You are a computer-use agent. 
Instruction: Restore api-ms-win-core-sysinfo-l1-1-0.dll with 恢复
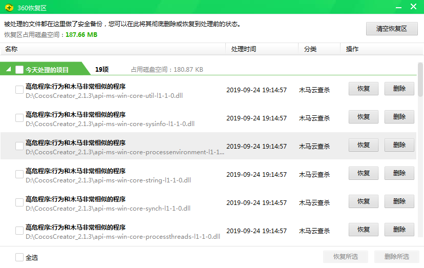click(x=364, y=117)
